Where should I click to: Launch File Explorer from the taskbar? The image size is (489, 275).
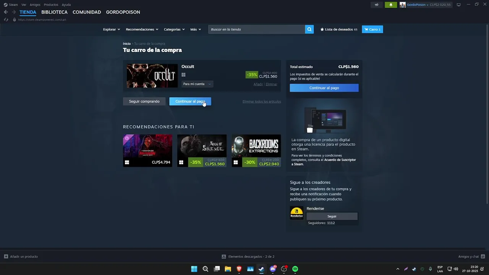(x=228, y=269)
